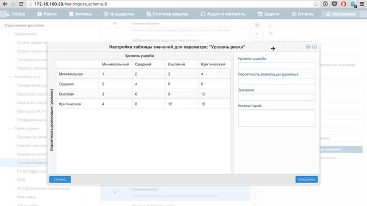This screenshot has height=206, width=367.
Task: Select the Средняя row header
Action: [77, 84]
